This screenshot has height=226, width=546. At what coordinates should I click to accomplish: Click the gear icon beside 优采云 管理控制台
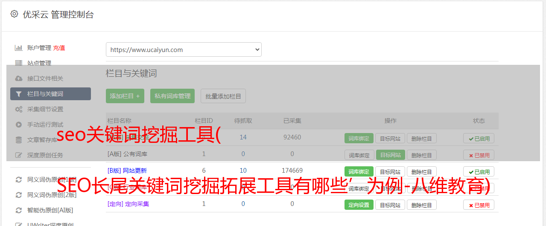coord(14,14)
